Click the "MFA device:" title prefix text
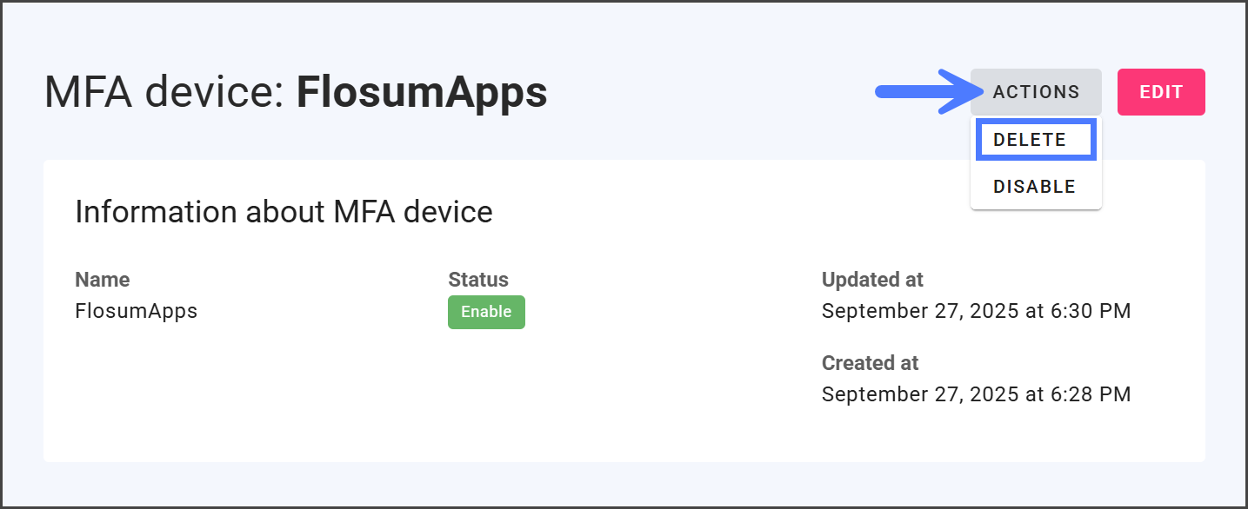The width and height of the screenshot is (1248, 509). click(x=165, y=93)
